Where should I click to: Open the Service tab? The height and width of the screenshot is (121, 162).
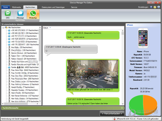coord(74,7)
